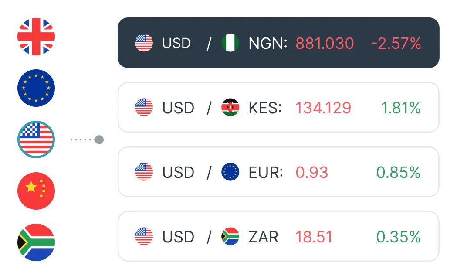
Task: Select the USD/EUR currency card
Action: [x=279, y=172]
